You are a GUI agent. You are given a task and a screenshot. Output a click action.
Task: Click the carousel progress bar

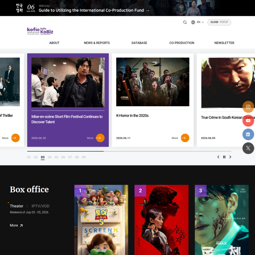pos(129,151)
